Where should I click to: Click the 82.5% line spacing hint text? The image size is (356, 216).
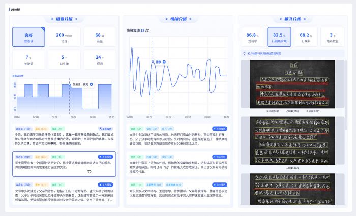pos(264,54)
